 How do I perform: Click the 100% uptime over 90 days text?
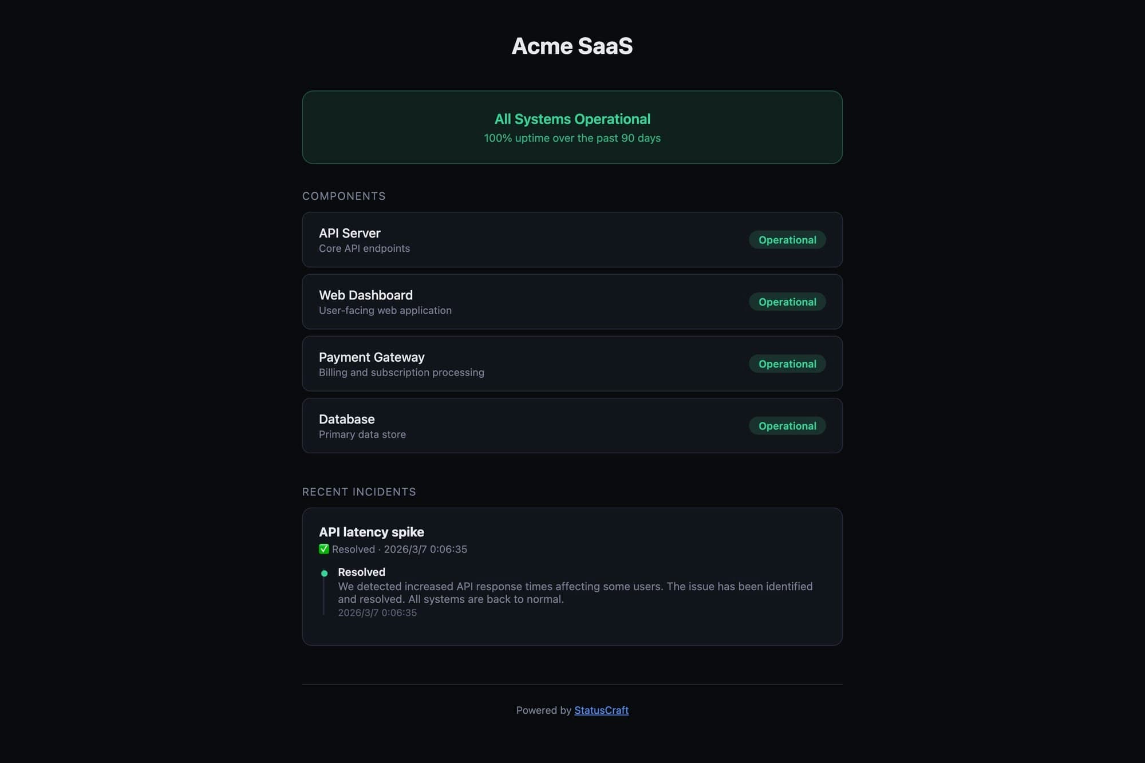click(x=572, y=138)
